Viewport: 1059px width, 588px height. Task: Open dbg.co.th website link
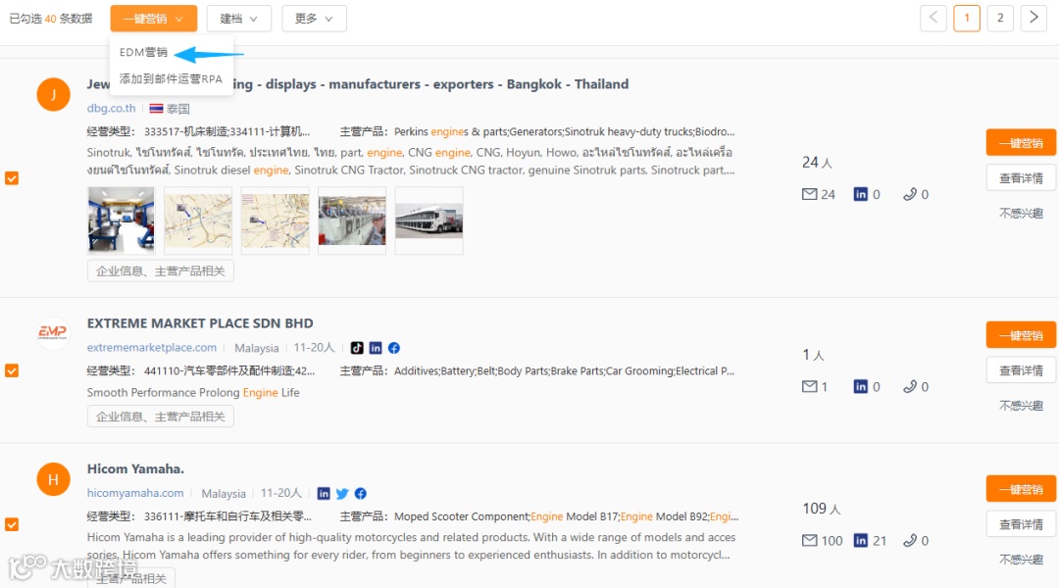(x=112, y=108)
